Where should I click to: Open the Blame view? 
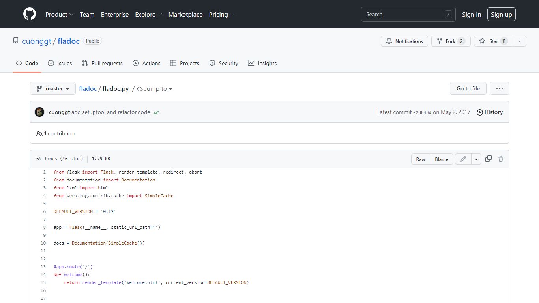coord(442,159)
